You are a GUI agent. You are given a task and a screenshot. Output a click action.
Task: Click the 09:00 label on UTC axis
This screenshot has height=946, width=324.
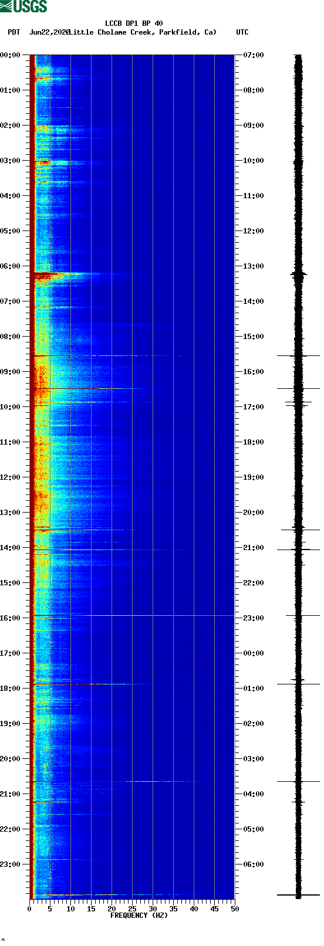pos(254,126)
